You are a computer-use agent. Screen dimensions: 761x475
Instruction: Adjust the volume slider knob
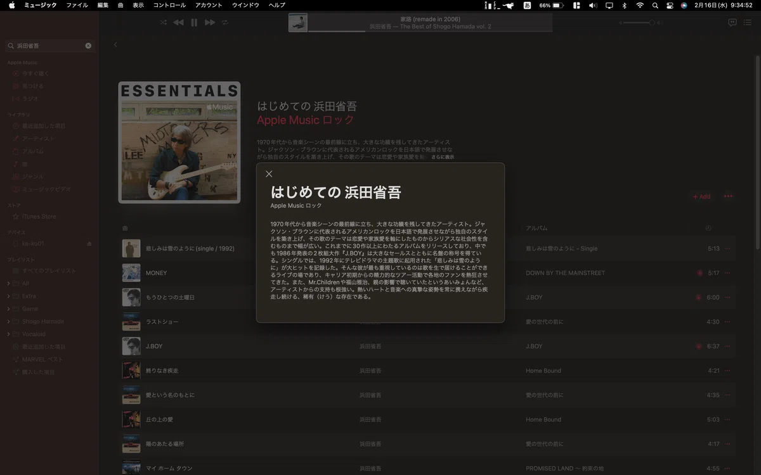point(651,23)
